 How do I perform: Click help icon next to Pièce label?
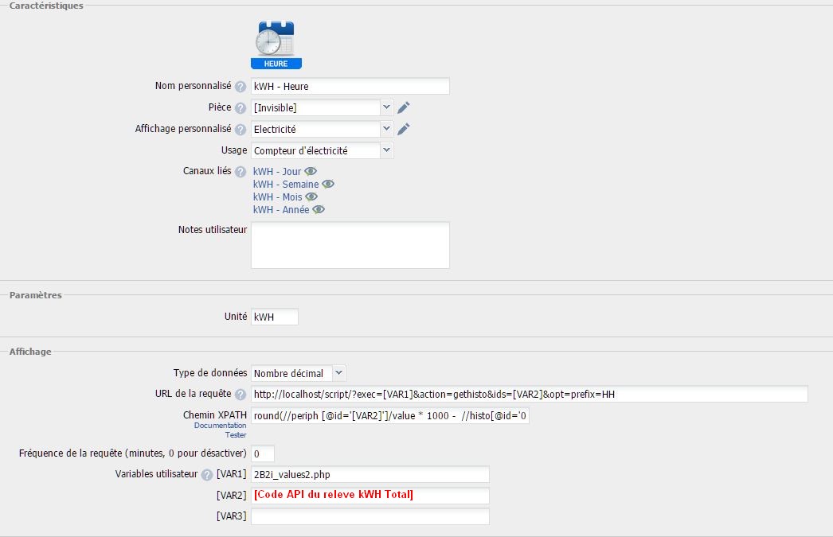241,107
